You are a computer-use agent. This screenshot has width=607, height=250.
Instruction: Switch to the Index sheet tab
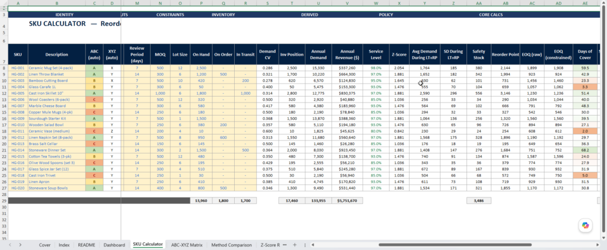tap(64, 245)
